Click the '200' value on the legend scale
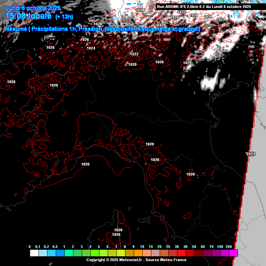The image size is (266, 266). (229, 247)
